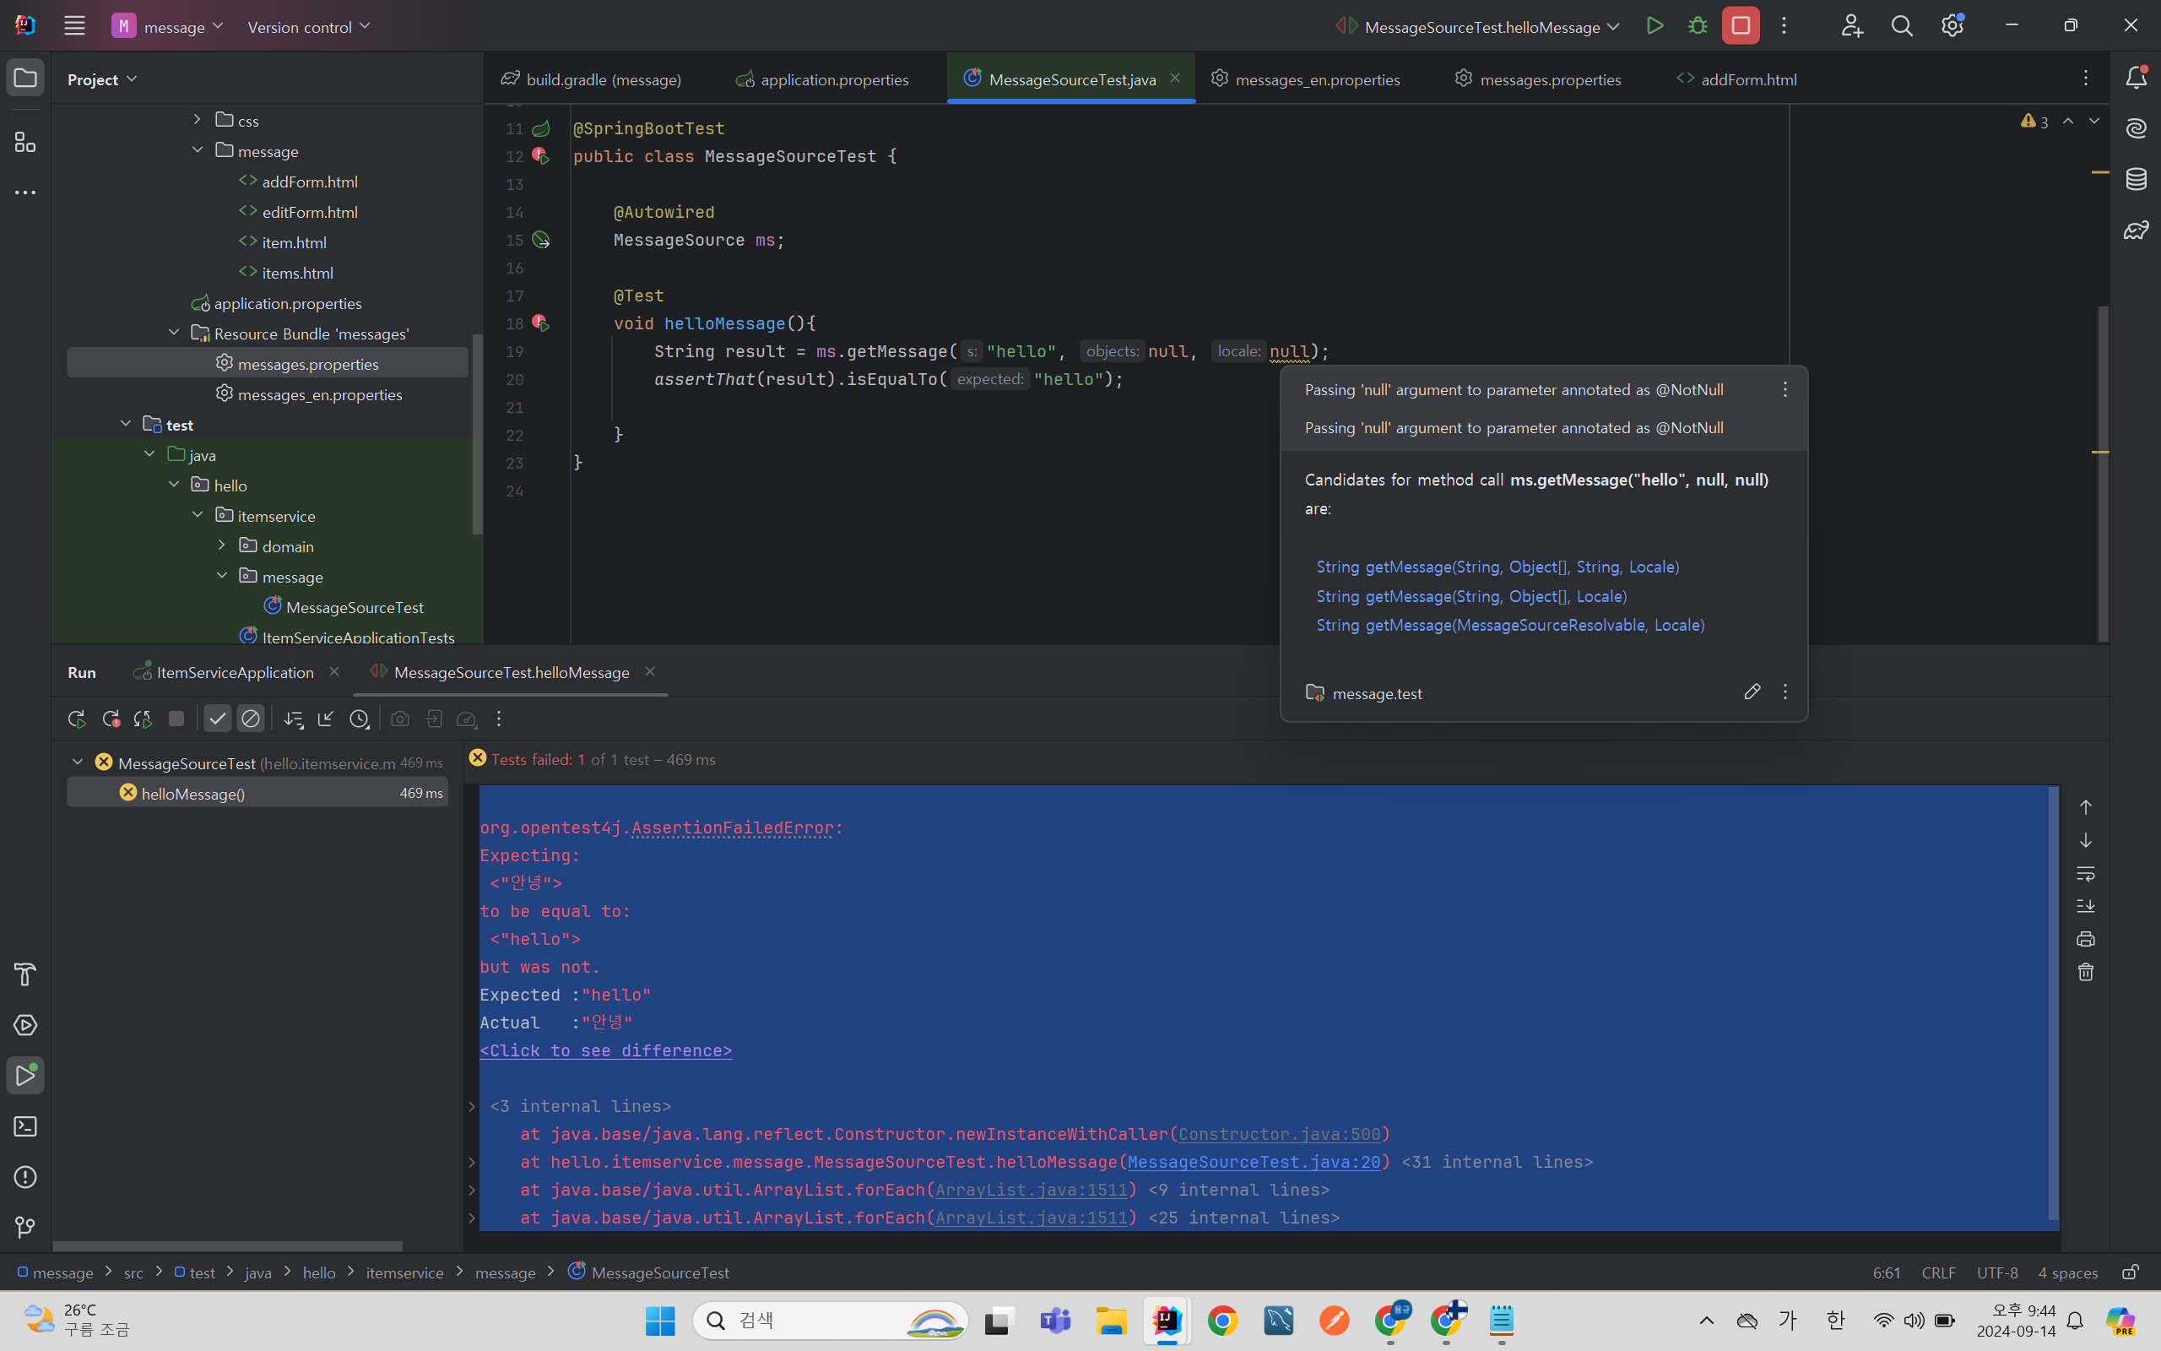Rerun the test in Run panel
The height and width of the screenshot is (1351, 2161).
tap(77, 719)
